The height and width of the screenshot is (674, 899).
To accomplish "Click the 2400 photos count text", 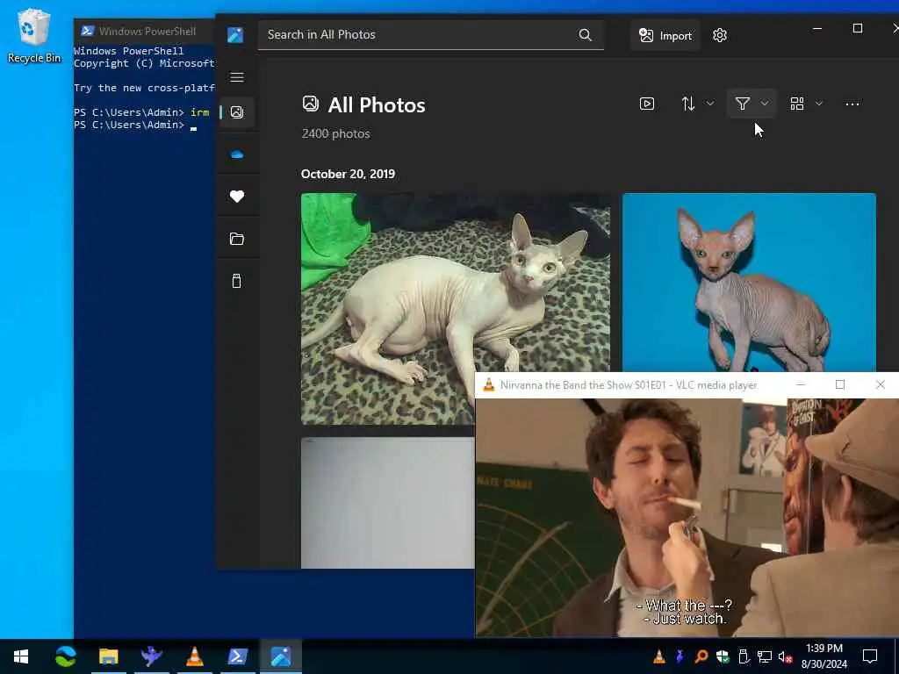I will 336,133.
